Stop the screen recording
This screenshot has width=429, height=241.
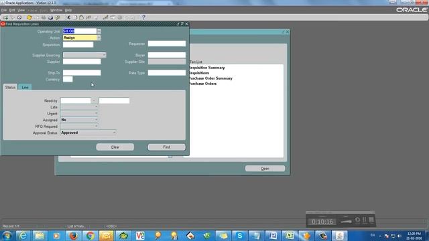click(x=371, y=220)
